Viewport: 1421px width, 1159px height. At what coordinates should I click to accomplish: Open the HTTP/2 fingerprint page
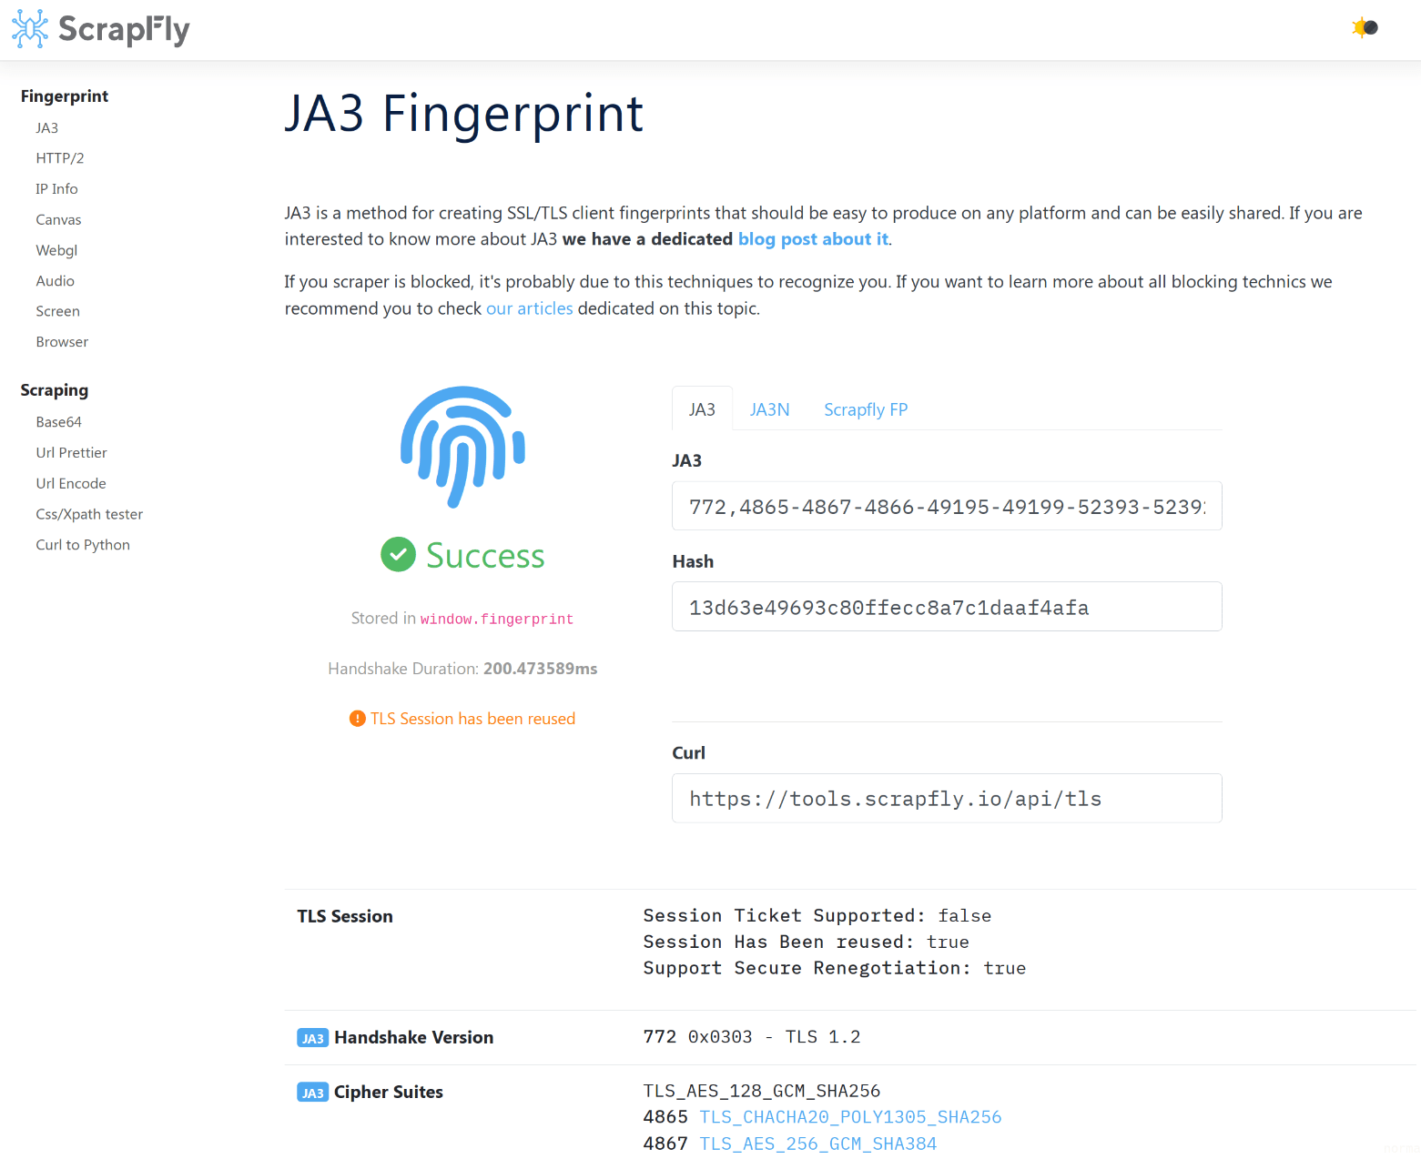(60, 157)
